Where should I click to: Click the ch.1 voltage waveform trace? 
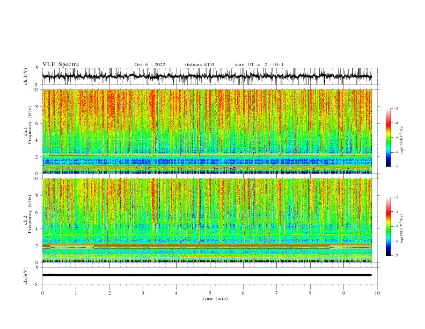click(207, 76)
